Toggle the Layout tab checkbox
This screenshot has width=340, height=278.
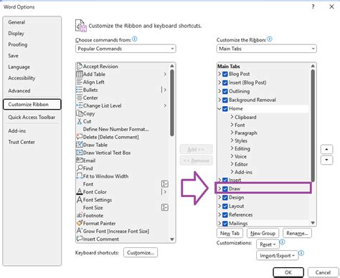[x=225, y=206]
